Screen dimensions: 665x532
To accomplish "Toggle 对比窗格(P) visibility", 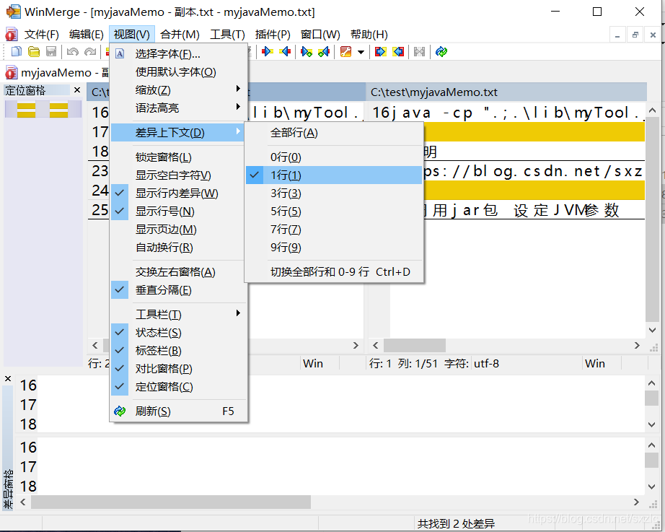I will pyautogui.click(x=177, y=369).
